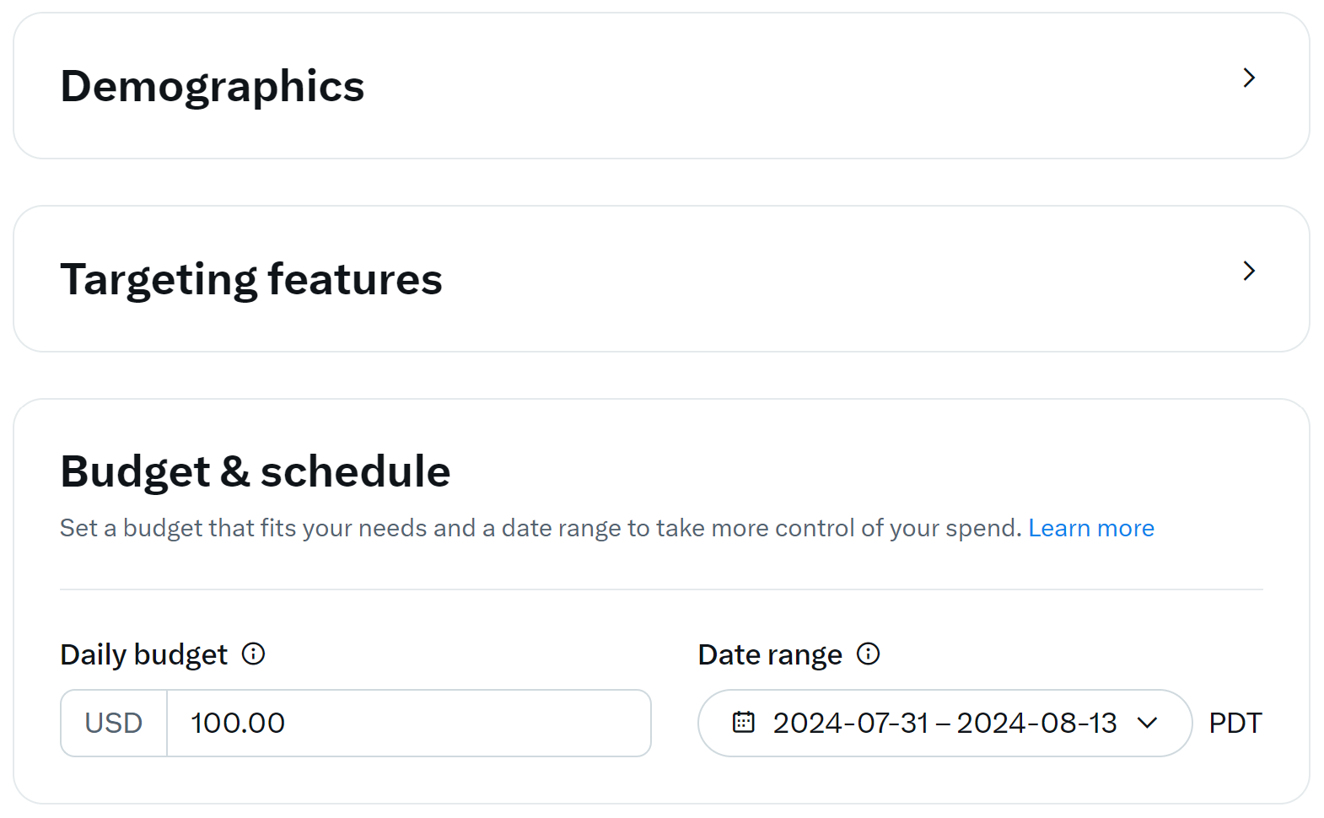Click the daily budget amount field

click(405, 723)
